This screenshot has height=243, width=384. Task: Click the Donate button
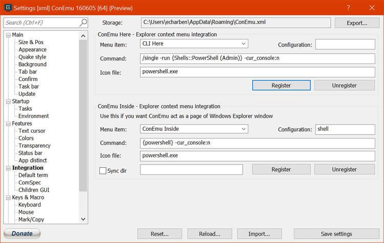(x=22, y=233)
